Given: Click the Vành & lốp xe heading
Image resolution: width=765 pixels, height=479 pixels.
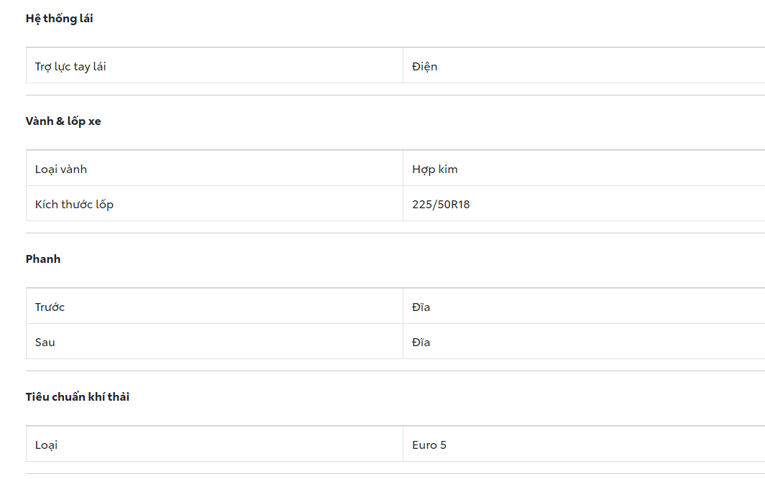Looking at the screenshot, I should [x=63, y=121].
